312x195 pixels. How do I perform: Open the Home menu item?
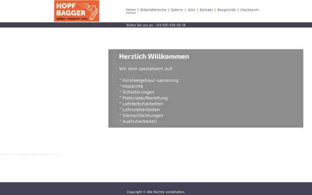click(131, 10)
